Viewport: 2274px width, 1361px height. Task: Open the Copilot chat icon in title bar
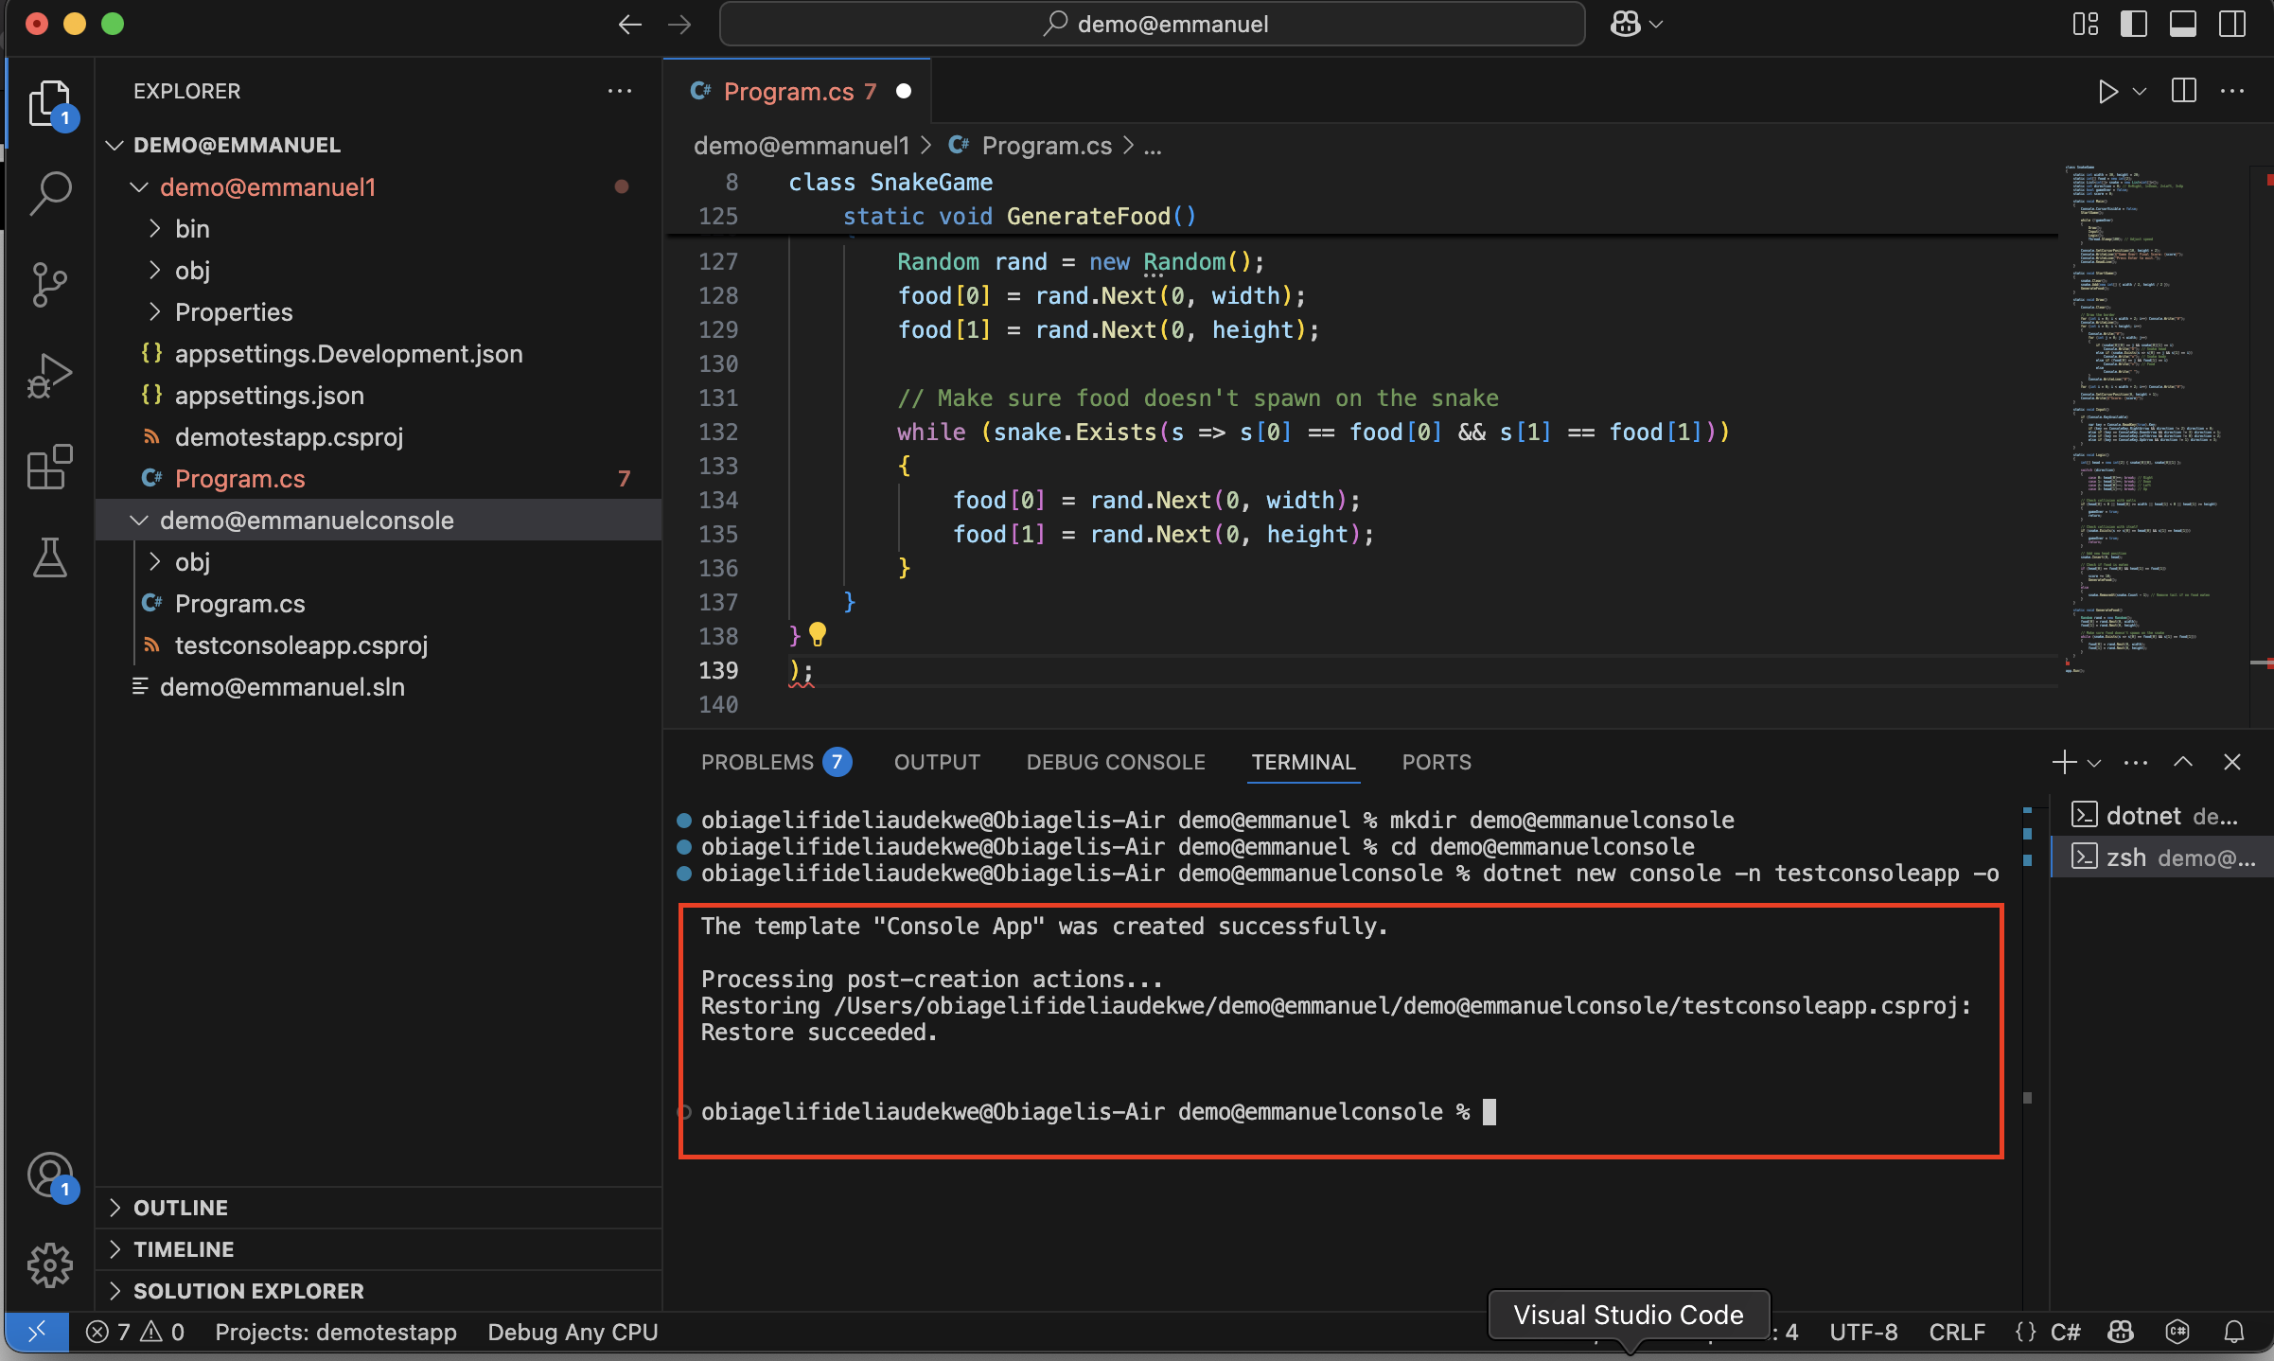[x=1626, y=24]
